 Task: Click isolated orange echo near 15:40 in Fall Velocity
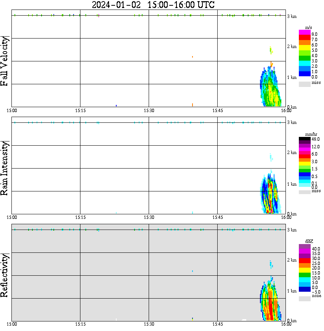coord(192,57)
